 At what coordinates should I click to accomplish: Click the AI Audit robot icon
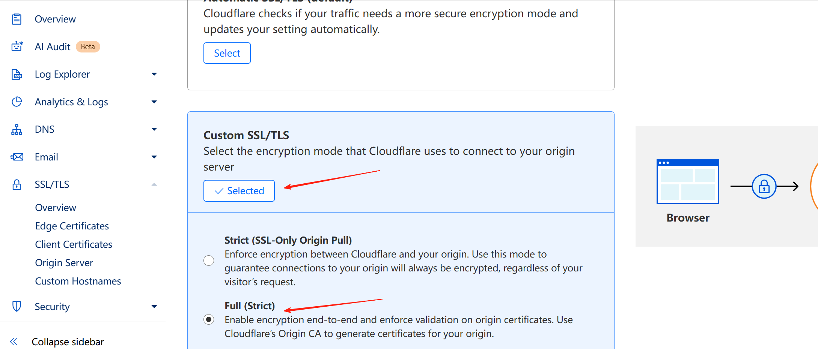pyautogui.click(x=17, y=46)
